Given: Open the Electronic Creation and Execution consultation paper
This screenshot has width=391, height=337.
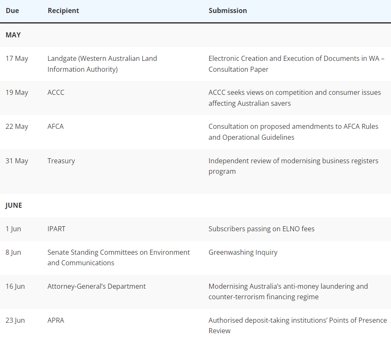Looking at the screenshot, I should (296, 64).
